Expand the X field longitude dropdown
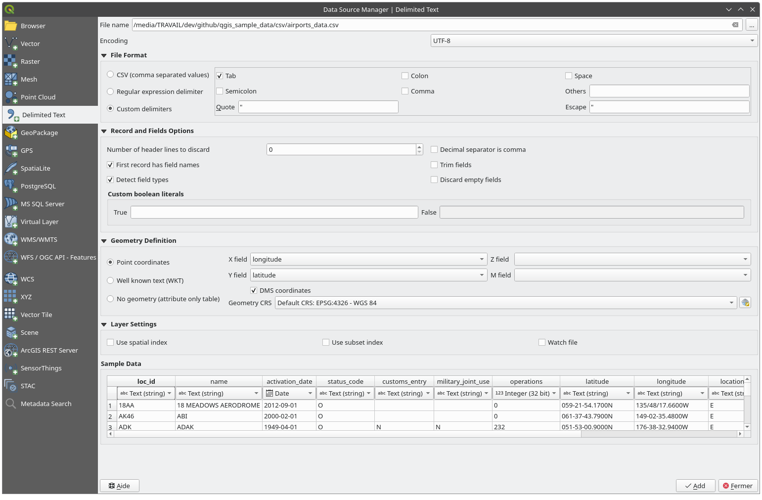Screen dimensions: 762x500 (x=368, y=259)
